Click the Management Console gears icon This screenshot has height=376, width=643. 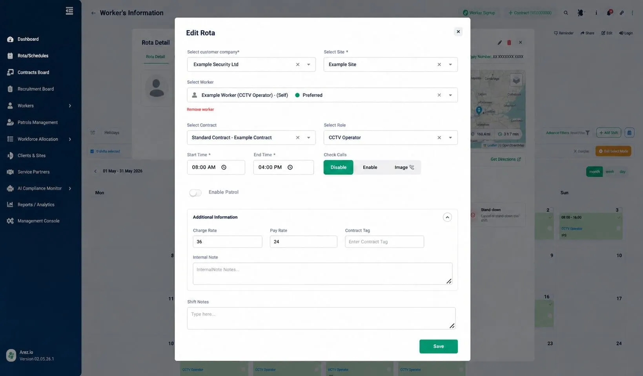[x=10, y=221]
